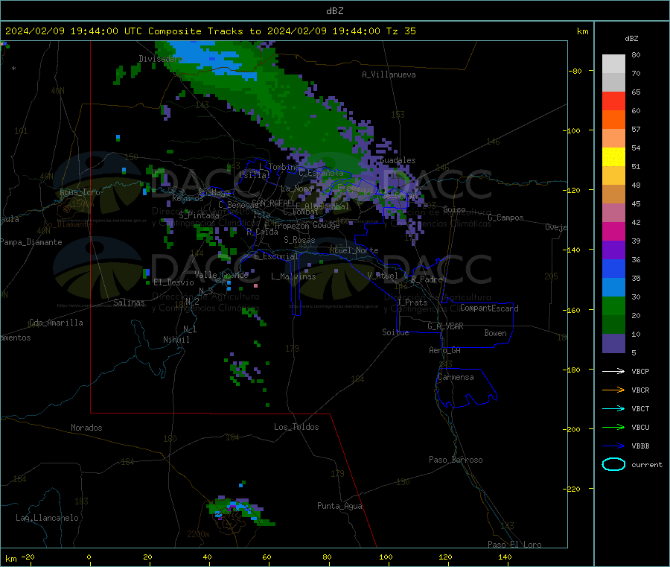Click the orange VBCR arrow in legend

pyautogui.click(x=613, y=390)
